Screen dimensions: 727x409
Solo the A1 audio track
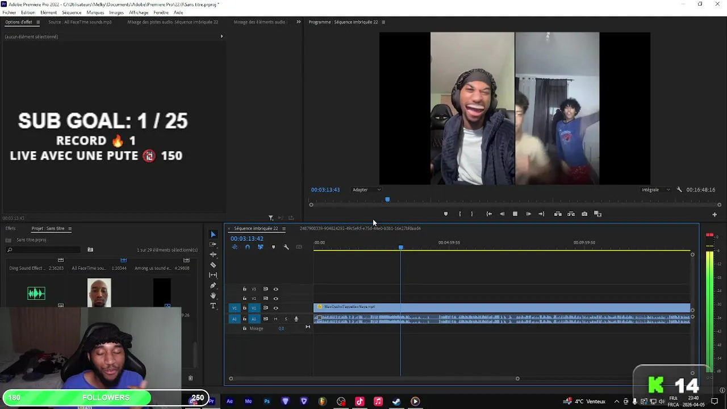click(x=286, y=319)
